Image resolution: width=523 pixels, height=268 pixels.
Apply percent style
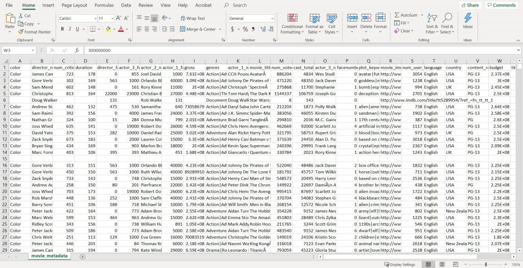(x=245, y=30)
